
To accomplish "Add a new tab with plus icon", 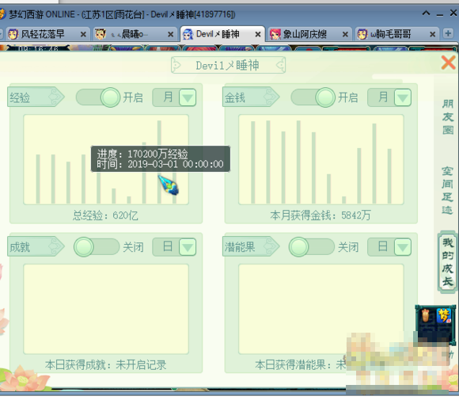I will [x=448, y=33].
